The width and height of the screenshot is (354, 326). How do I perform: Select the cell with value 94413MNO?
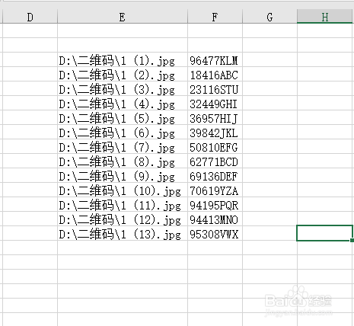coord(215,219)
